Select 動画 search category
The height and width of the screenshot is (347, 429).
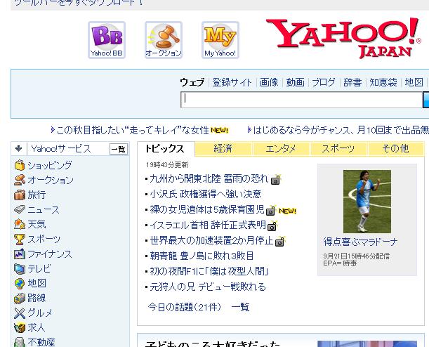click(295, 82)
